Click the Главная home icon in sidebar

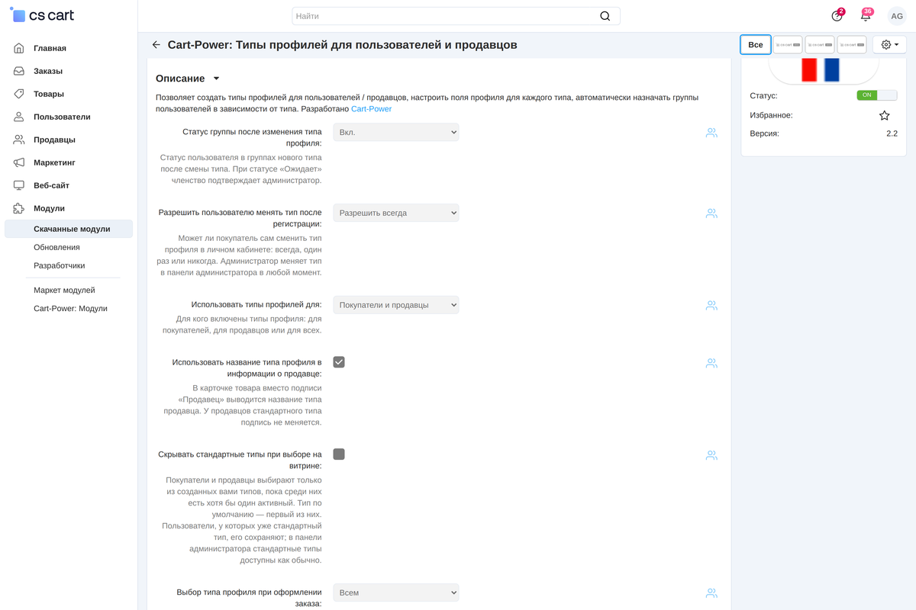pos(19,48)
